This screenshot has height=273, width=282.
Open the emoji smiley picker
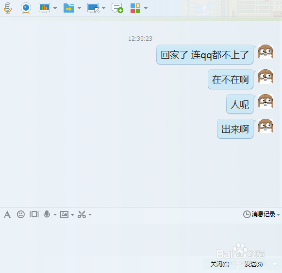21,214
